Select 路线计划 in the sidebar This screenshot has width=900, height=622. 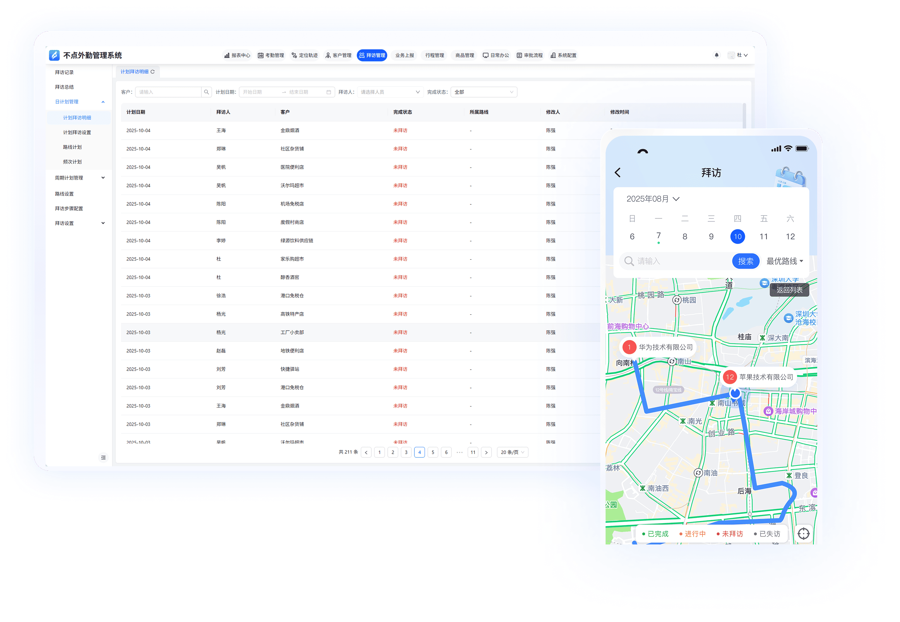[73, 147]
